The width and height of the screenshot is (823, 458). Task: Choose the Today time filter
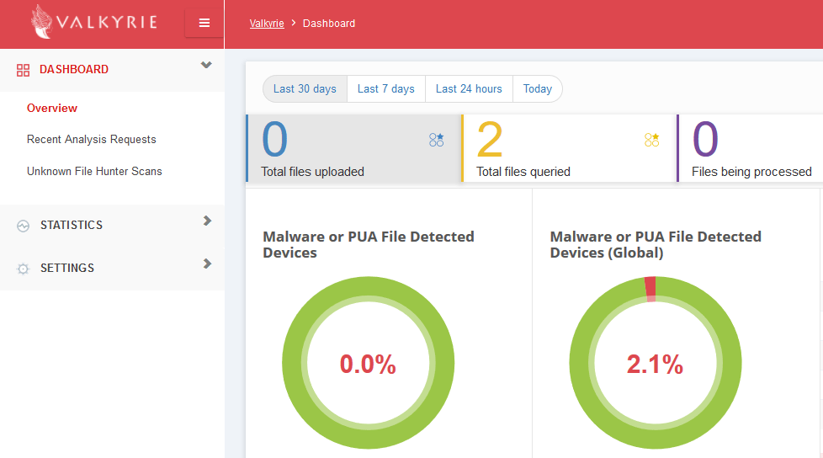coord(537,89)
